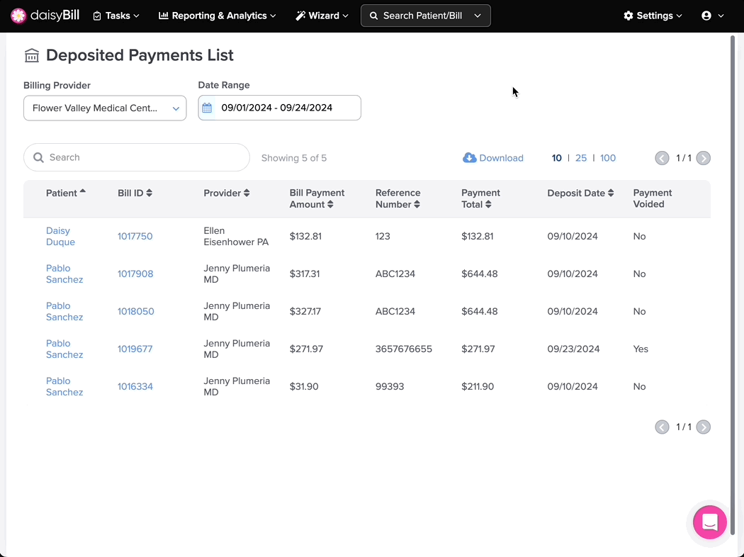Sort table by Bill ID arrows

(149, 193)
